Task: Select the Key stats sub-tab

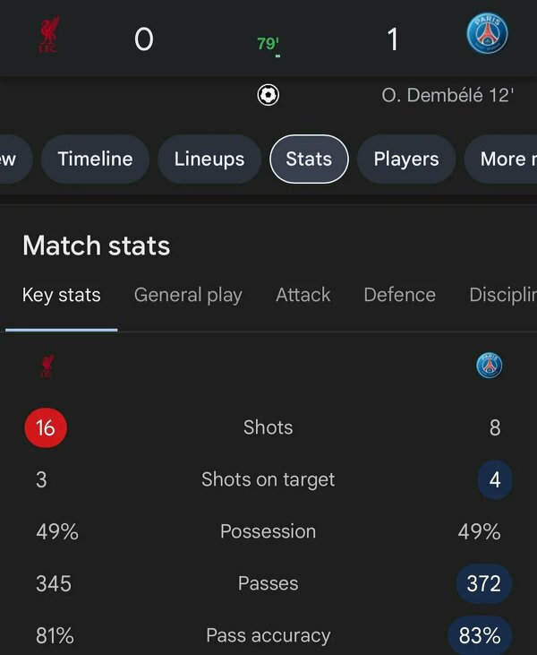Action: point(62,295)
